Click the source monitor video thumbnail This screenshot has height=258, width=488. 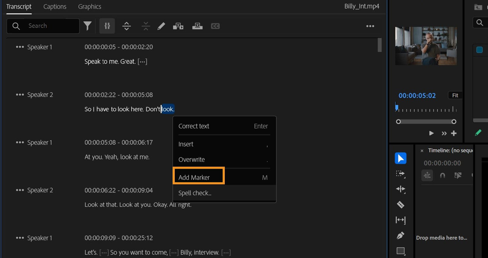pyautogui.click(x=426, y=46)
